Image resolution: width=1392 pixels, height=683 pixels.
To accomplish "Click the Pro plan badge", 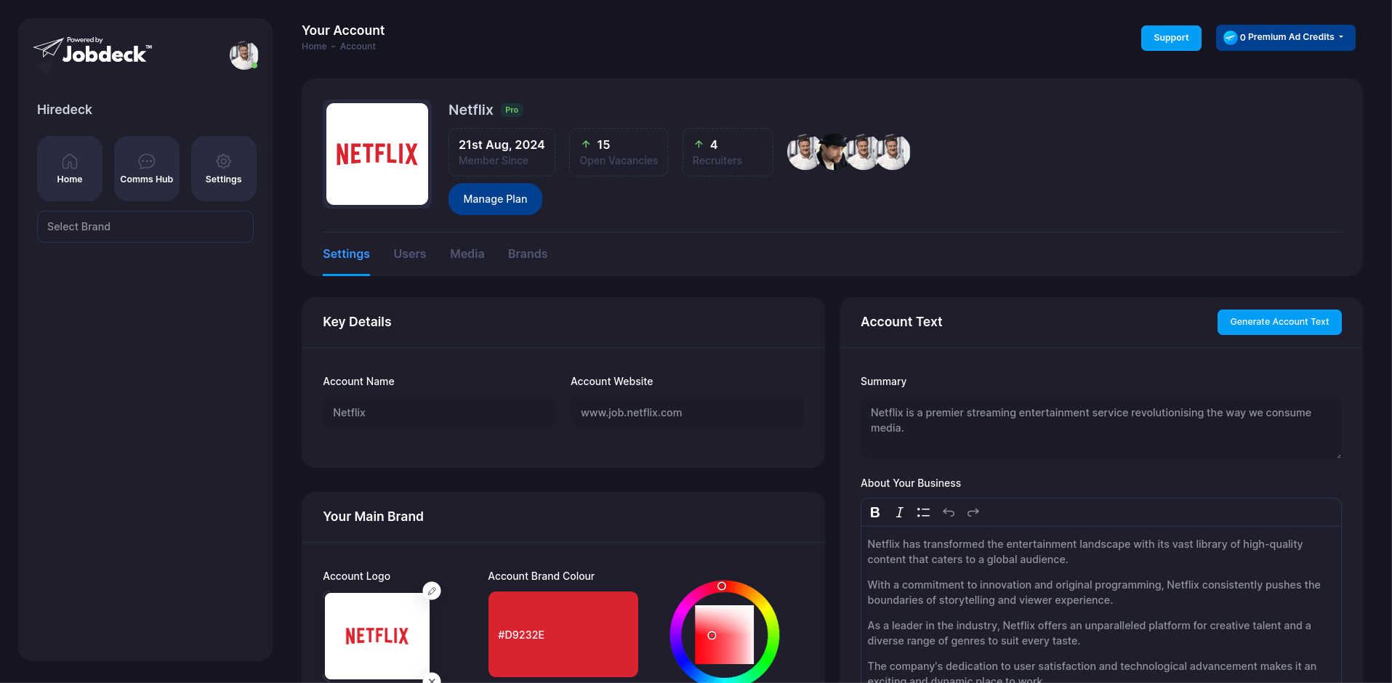I will point(512,110).
